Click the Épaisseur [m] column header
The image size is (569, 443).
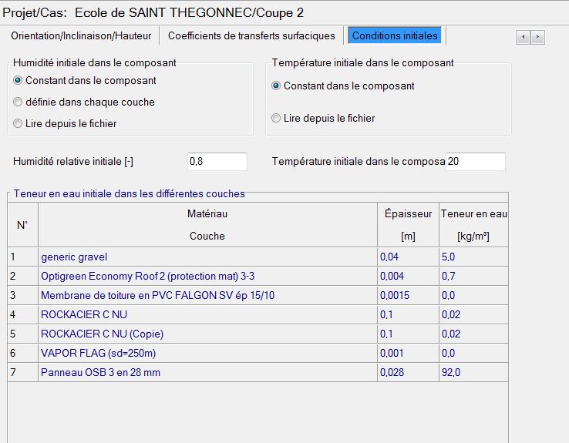pyautogui.click(x=408, y=225)
